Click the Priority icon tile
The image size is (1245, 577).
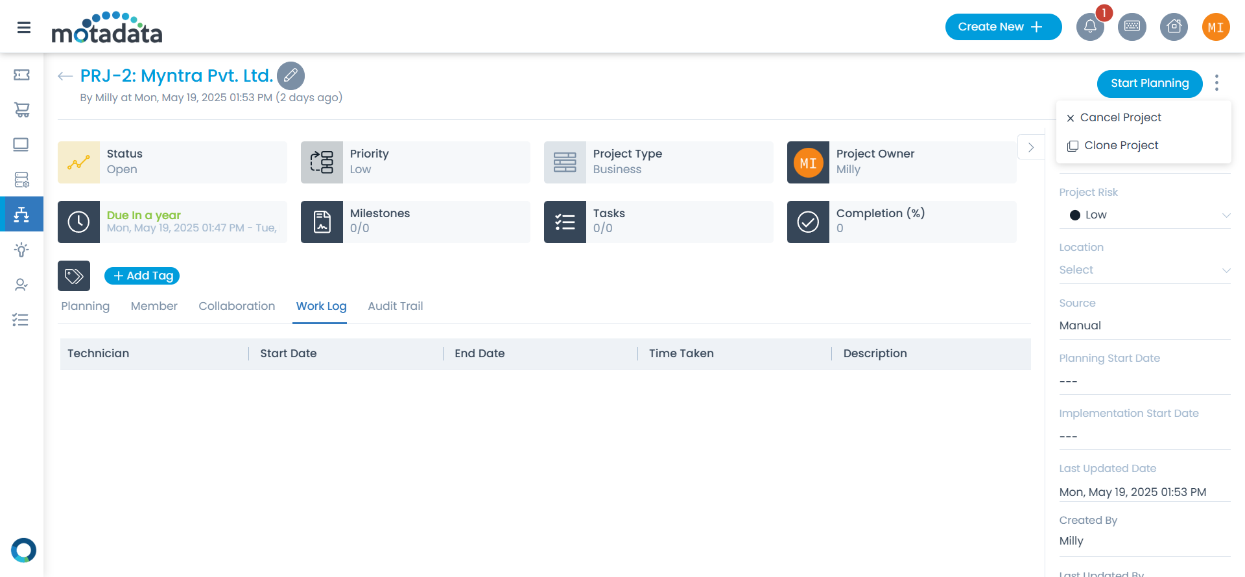(322, 163)
